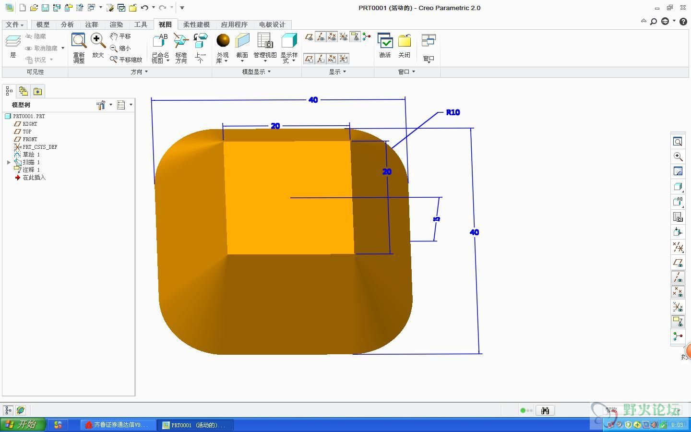The width and height of the screenshot is (691, 432).
Task: Open the model tree settings hammer icon
Action: point(101,105)
